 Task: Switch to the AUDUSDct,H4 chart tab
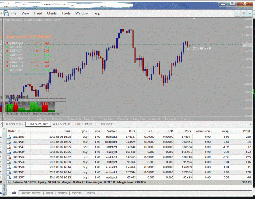62,124
